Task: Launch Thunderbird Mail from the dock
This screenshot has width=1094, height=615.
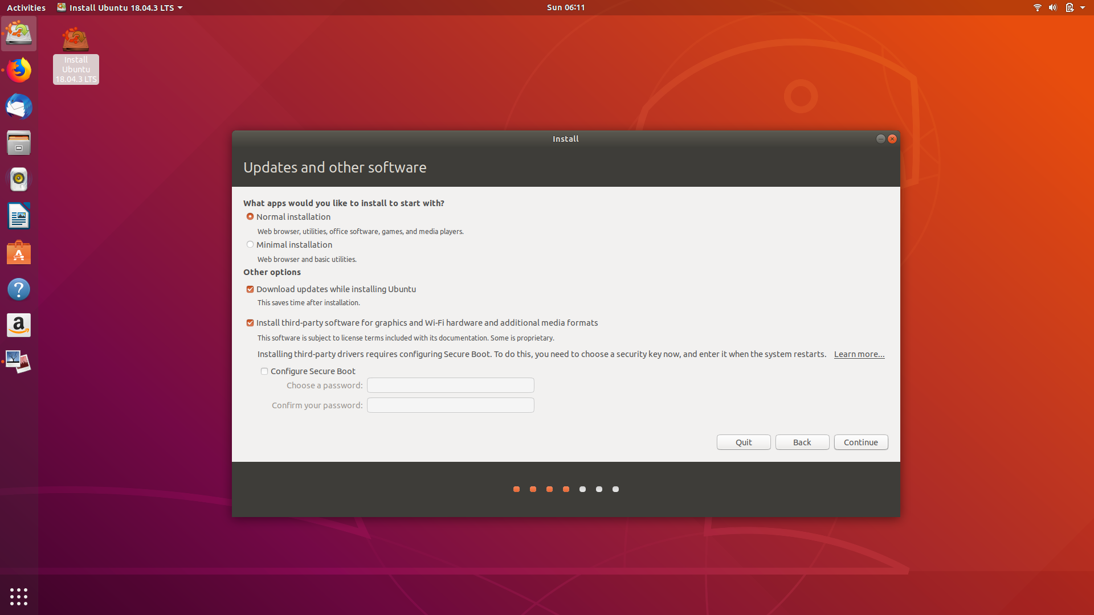Action: click(x=19, y=106)
